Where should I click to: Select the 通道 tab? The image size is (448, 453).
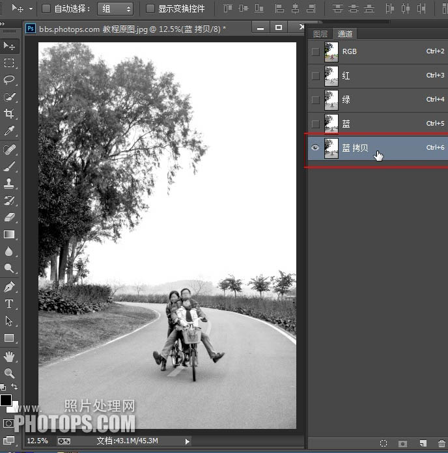click(x=344, y=34)
